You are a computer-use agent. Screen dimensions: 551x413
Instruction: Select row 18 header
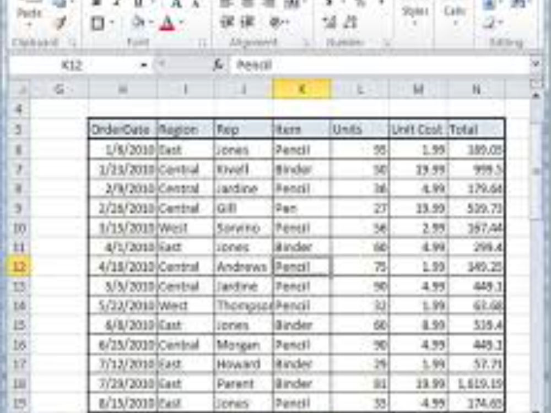pyautogui.click(x=19, y=383)
